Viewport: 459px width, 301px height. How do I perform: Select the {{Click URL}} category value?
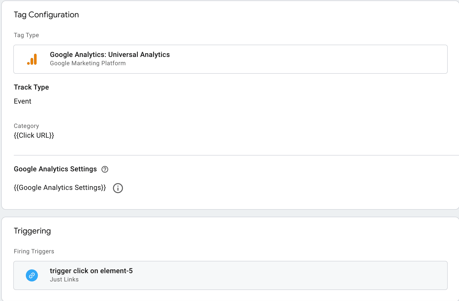point(34,135)
